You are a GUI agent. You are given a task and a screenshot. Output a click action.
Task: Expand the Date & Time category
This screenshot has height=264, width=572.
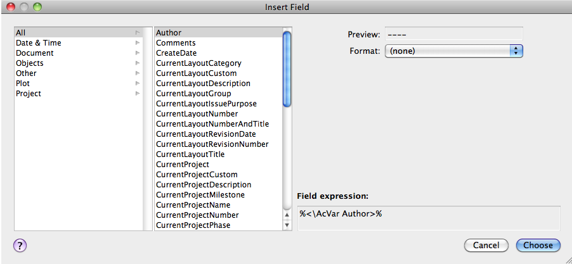[138, 43]
